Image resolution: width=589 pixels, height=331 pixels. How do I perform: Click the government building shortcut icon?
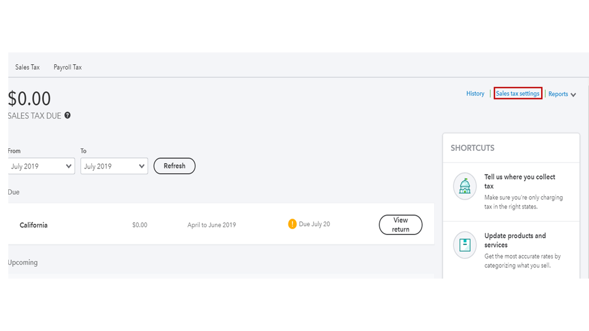click(465, 186)
